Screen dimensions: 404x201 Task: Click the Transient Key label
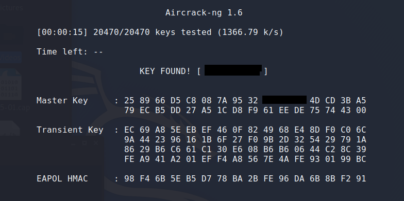point(70,130)
